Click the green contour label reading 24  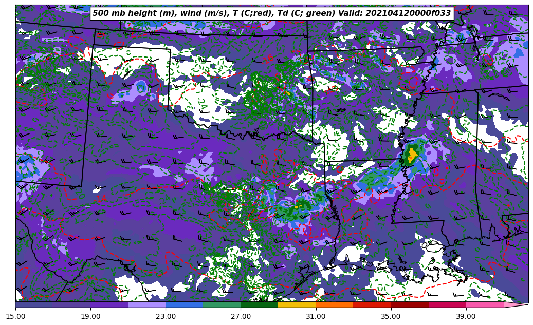(202, 103)
